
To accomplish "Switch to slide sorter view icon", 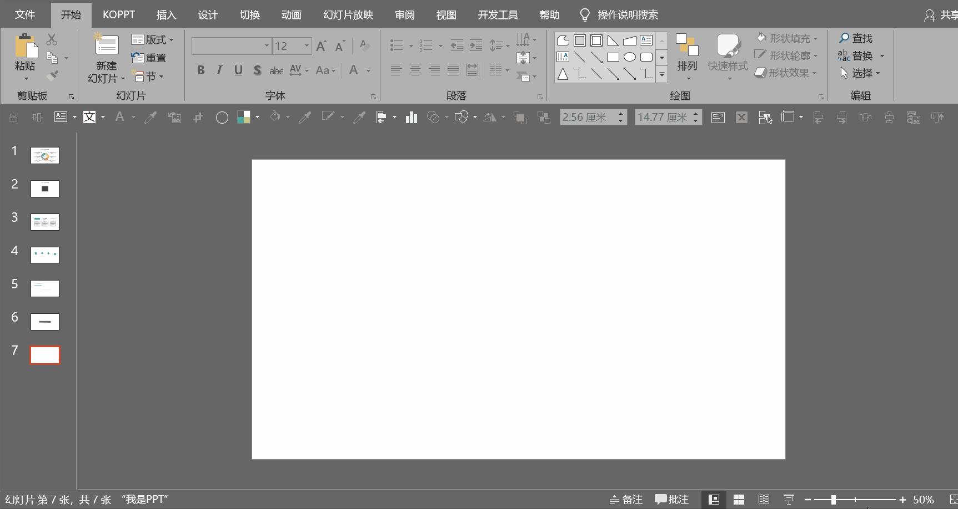I will (x=739, y=500).
